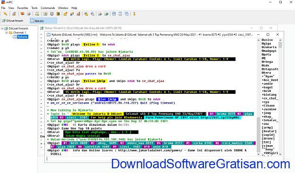The height and width of the screenshot is (173, 295).
Task: Select nick +Elkann in nick list
Action: click(x=268, y=106)
